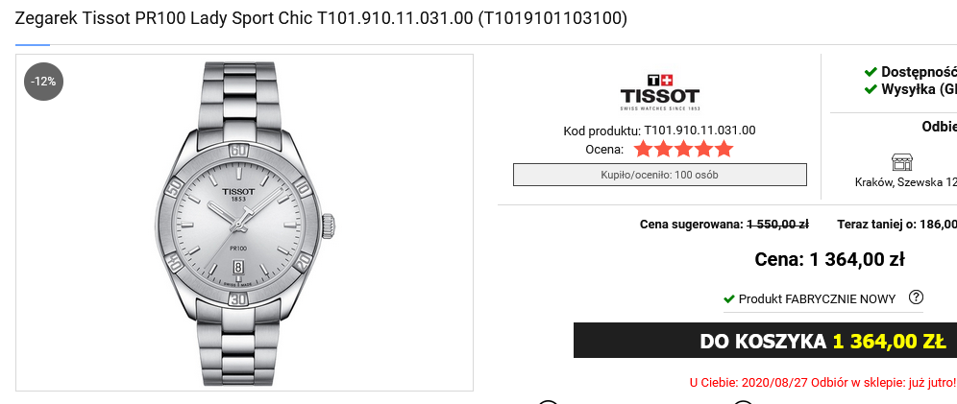This screenshot has height=404, width=957.
Task: Click the struck-through suggested price 1 550,00 zł
Action: point(778,225)
